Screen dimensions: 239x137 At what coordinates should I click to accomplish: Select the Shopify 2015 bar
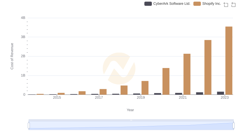pos(61,94)
